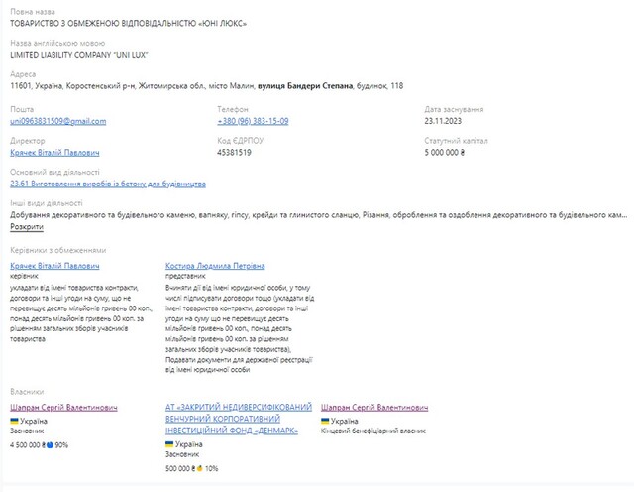Click the 10% share pie icon
The height and width of the screenshot is (492, 634).
coord(199,468)
